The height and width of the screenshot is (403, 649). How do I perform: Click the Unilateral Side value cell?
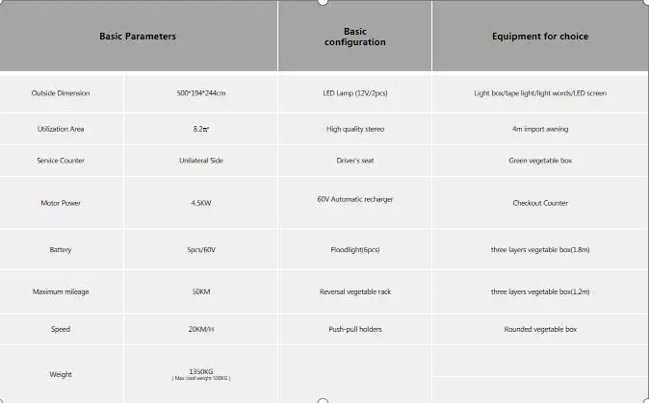coord(201,161)
